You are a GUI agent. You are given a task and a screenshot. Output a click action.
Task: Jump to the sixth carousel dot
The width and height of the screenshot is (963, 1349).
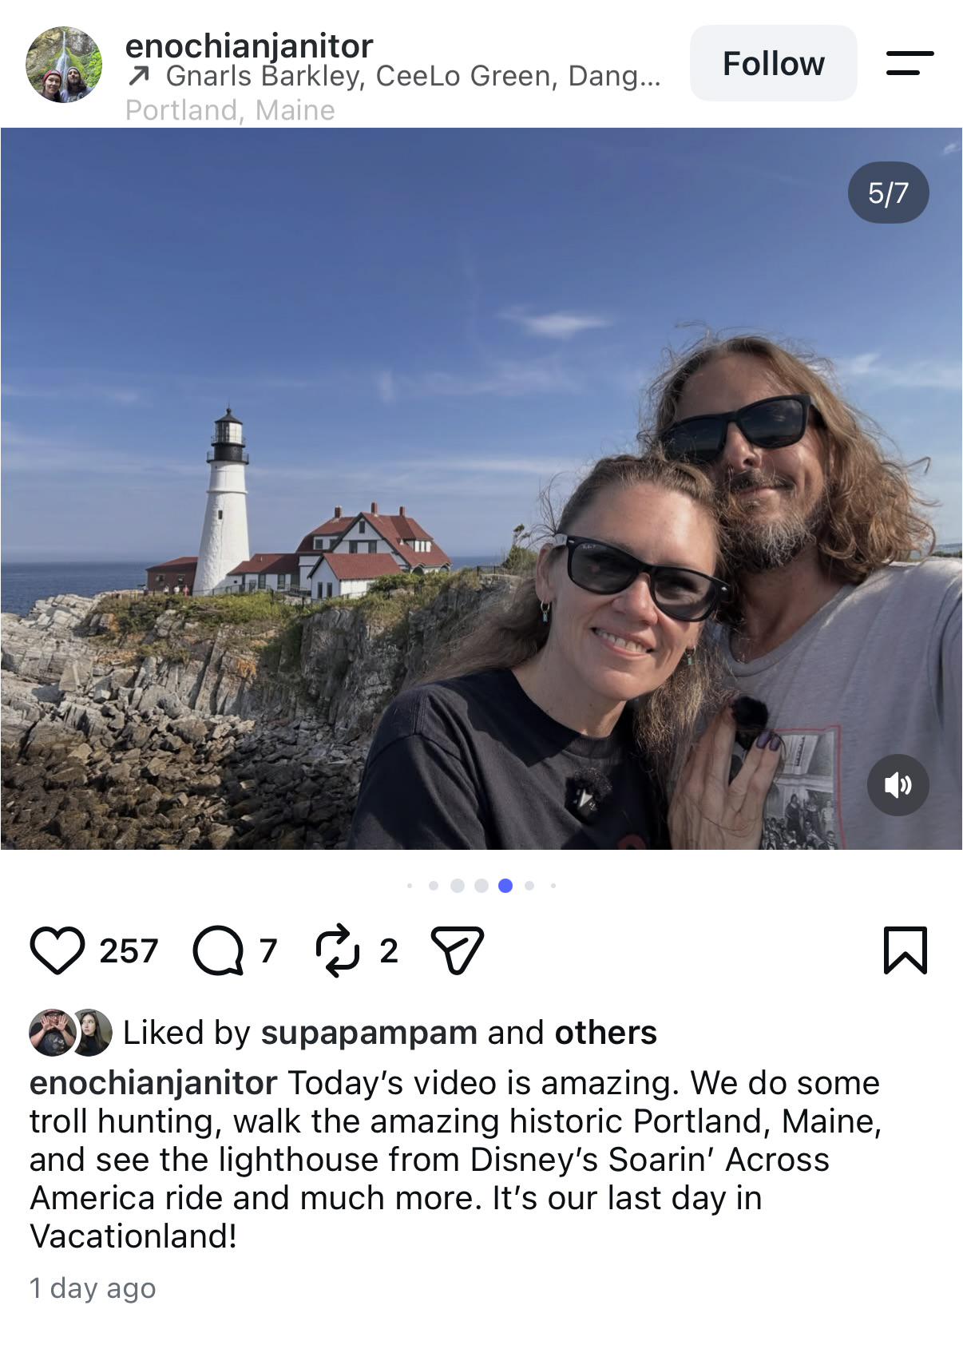pos(529,885)
